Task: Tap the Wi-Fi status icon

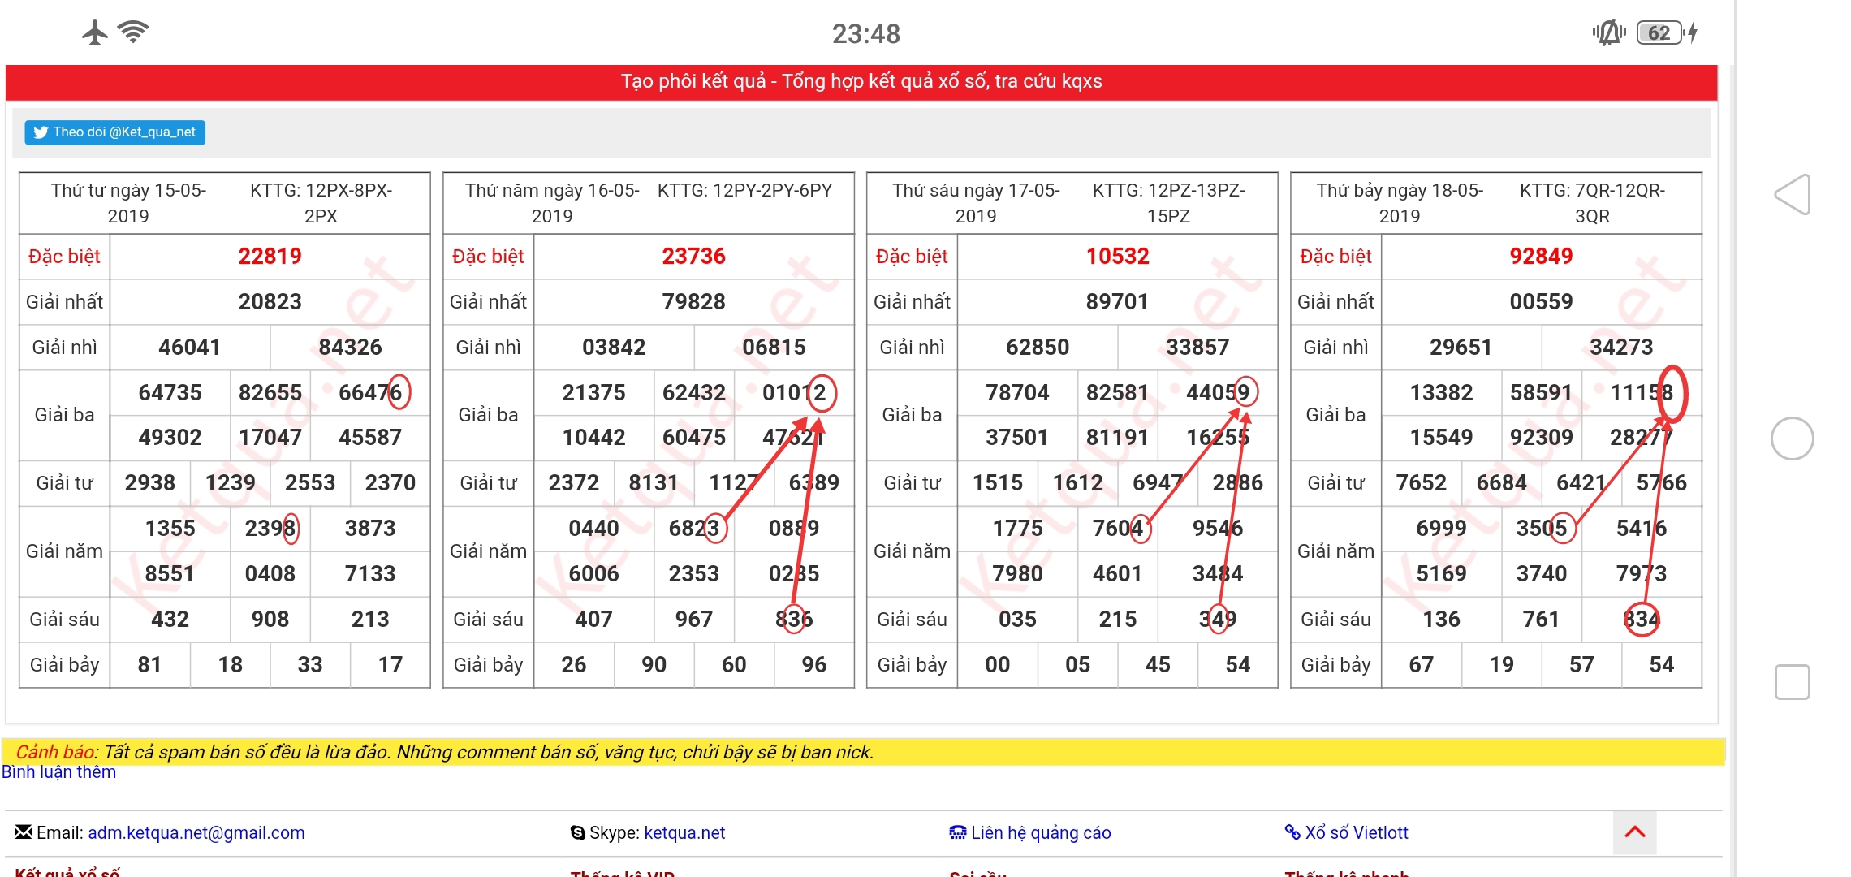Action: click(133, 32)
